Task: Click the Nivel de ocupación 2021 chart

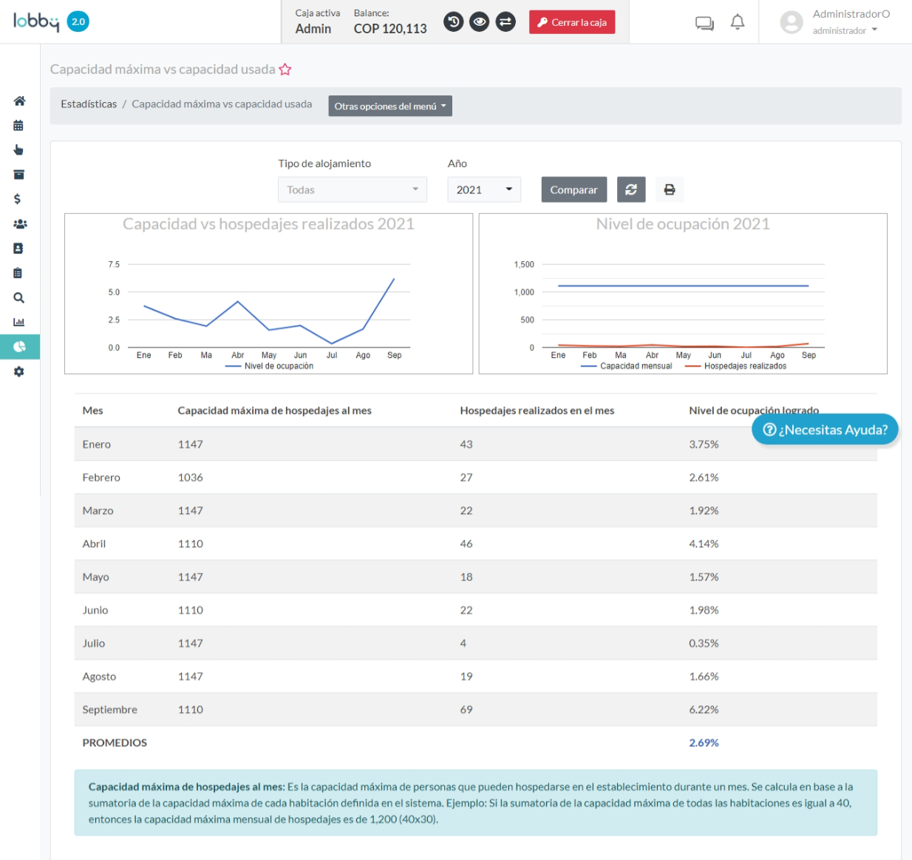Action: point(683,294)
